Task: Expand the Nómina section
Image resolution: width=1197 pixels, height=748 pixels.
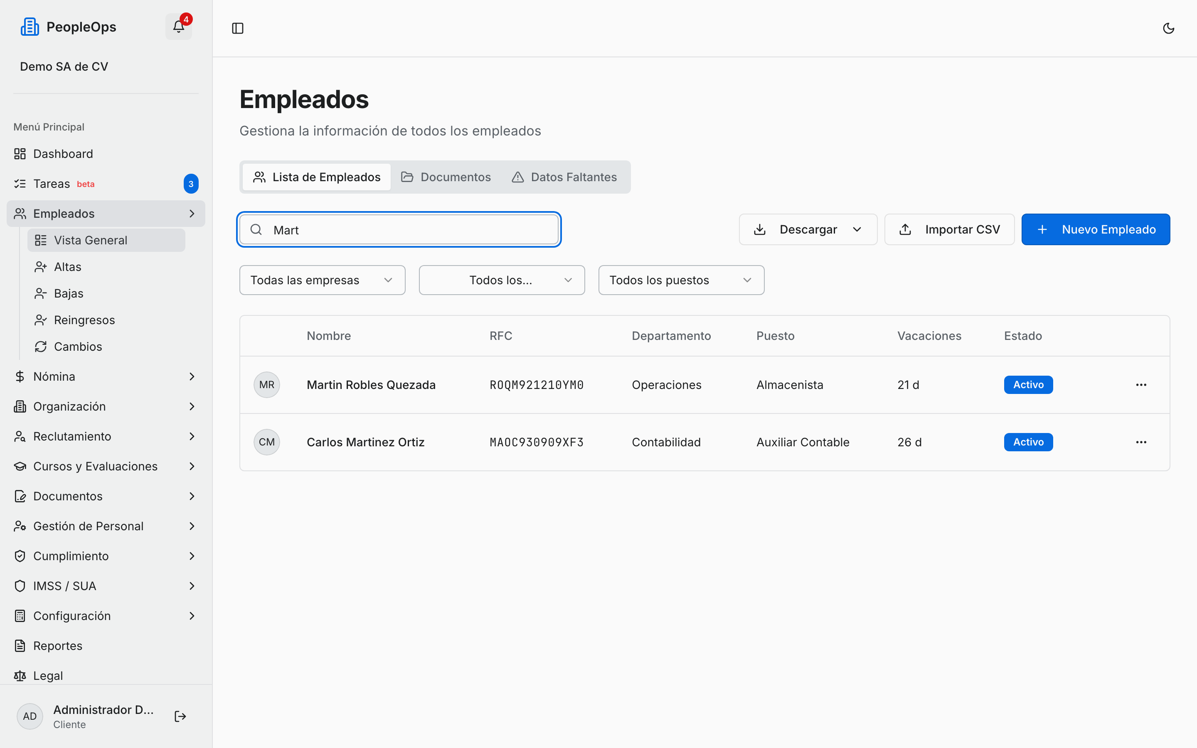Action: tap(106, 376)
